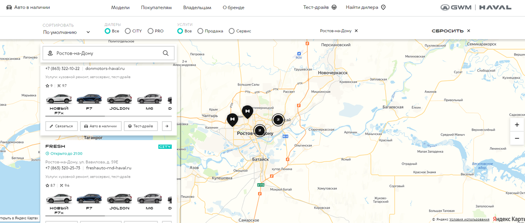Open the GWM logo link
Viewport: 525px width, 223px height.
(x=457, y=7)
